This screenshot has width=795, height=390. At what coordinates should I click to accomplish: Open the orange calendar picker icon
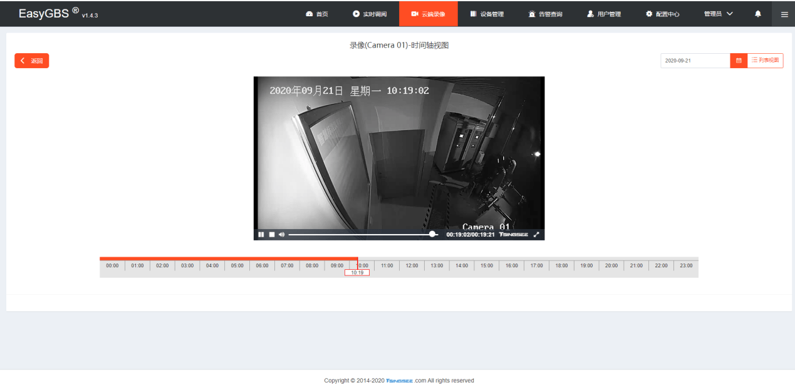[x=738, y=60]
